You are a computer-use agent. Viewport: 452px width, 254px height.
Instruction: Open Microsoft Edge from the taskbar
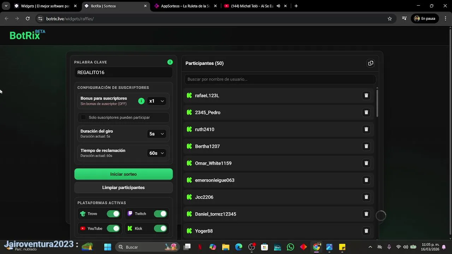click(239, 247)
